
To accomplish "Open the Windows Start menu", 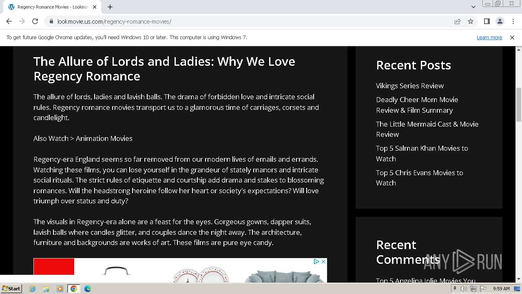I will pos(11,289).
